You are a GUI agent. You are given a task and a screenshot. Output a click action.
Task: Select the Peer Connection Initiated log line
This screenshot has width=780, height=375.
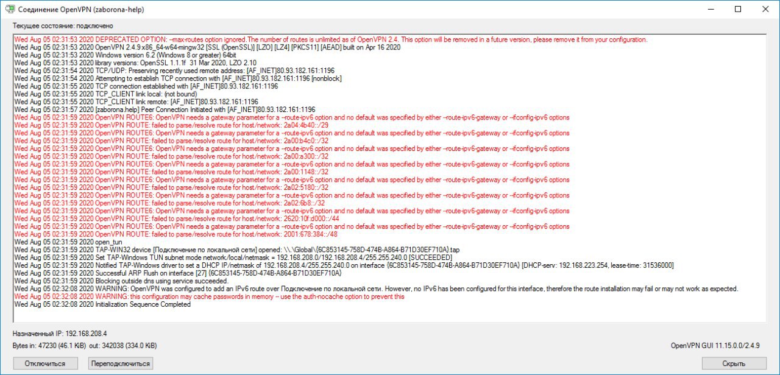165,110
